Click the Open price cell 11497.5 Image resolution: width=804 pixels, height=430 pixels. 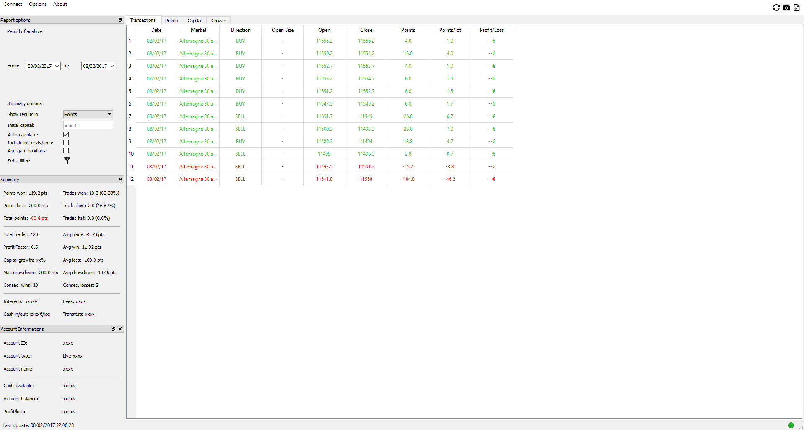tap(324, 167)
